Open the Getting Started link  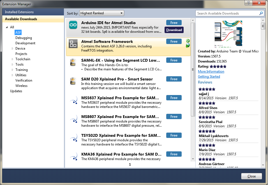[x=209, y=77]
